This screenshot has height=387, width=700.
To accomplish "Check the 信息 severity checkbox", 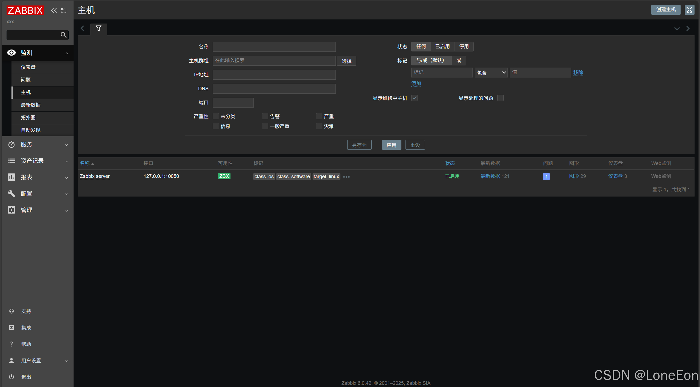I will pos(216,126).
